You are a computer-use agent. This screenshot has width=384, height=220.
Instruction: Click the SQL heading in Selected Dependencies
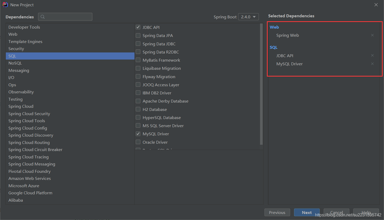tap(273, 47)
